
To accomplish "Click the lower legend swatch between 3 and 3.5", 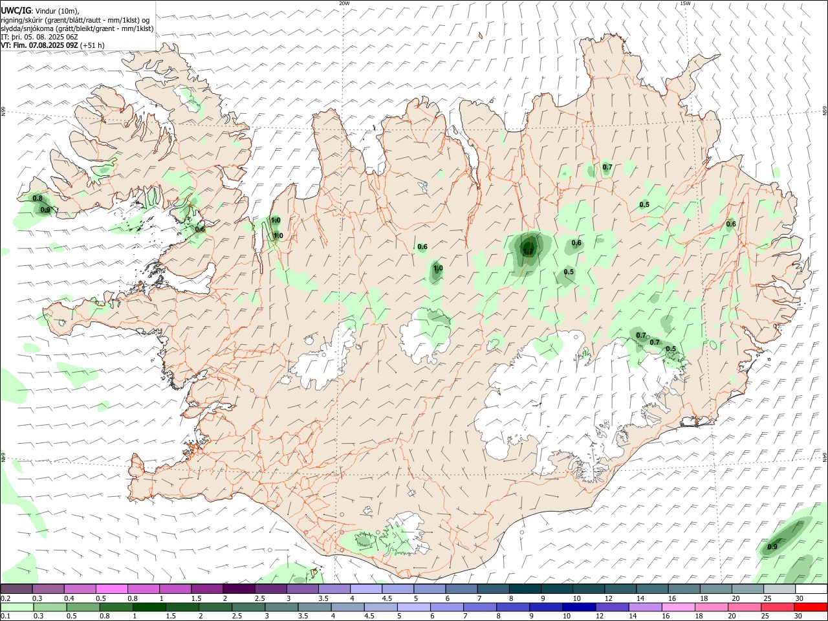I will [282, 607].
